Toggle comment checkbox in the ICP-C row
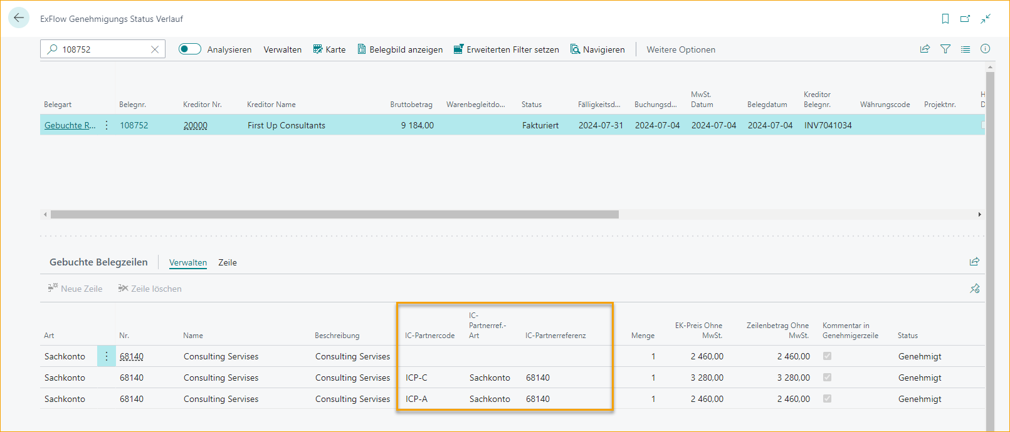 827,378
